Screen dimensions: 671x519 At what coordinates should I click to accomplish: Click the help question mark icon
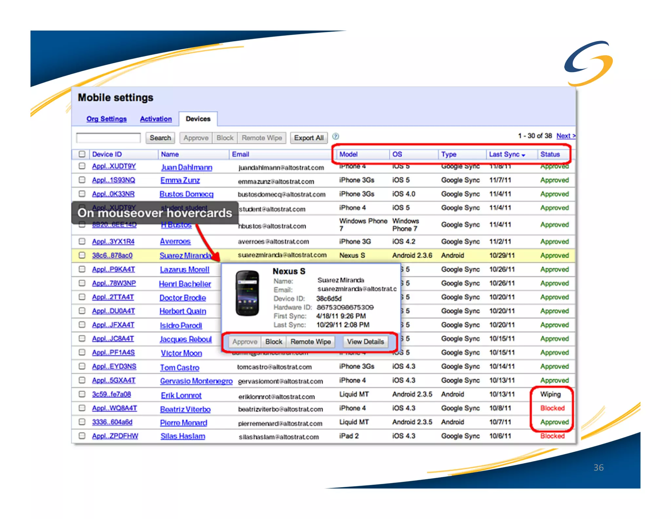335,136
